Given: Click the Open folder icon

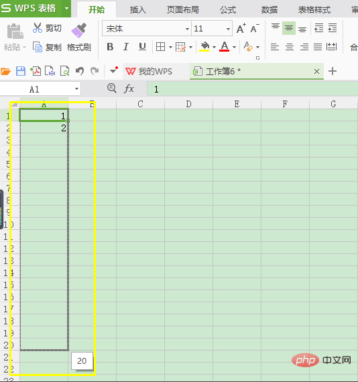Looking at the screenshot, I should 5,72.
